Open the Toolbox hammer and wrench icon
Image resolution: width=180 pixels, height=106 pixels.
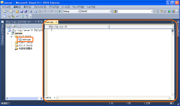point(165,11)
